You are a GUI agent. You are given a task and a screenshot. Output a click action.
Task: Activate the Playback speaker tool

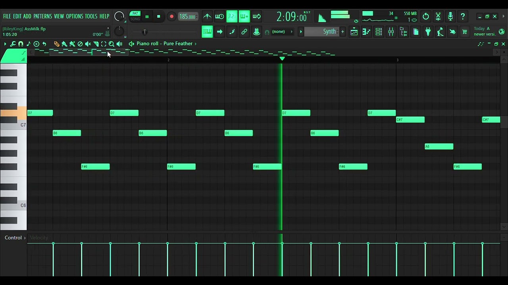click(119, 44)
